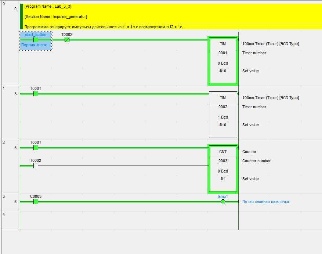This screenshot has height=254, width=322.
Task: Select the C0003 contact in rung 3
Action: tap(36, 202)
